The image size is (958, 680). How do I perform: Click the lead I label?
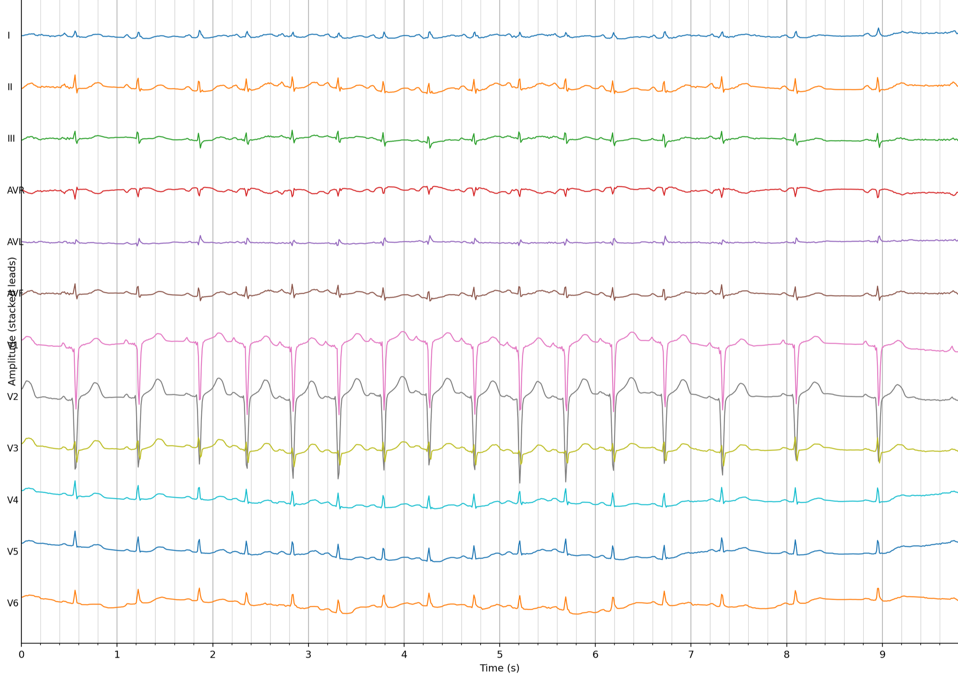9,36
